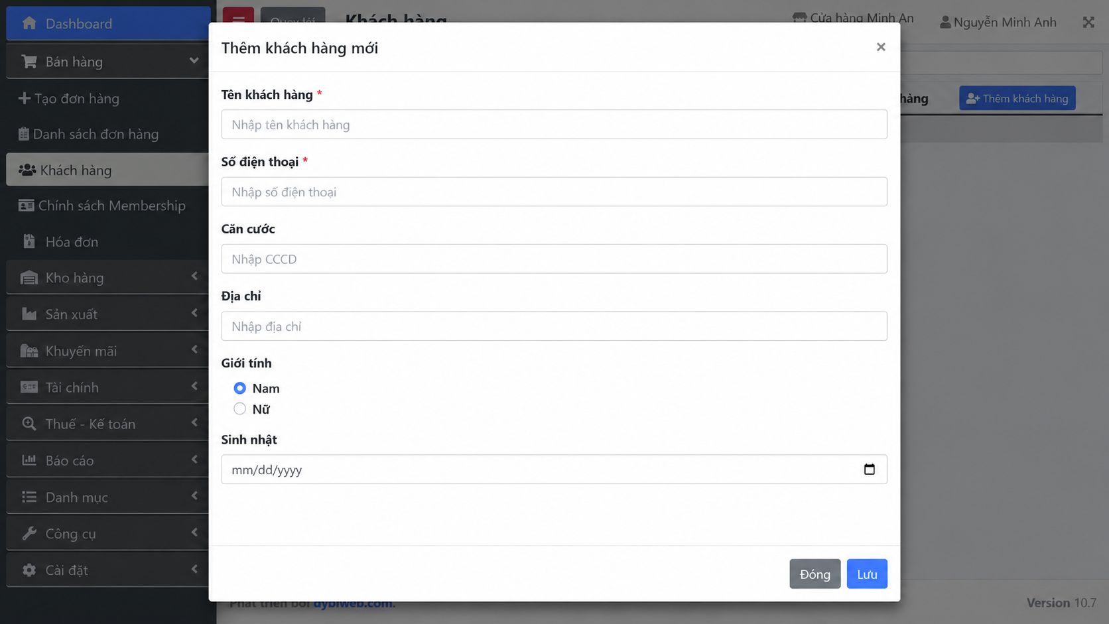Click the Hóa đơn invoice icon
Image resolution: width=1109 pixels, height=624 pixels.
[x=29, y=241]
